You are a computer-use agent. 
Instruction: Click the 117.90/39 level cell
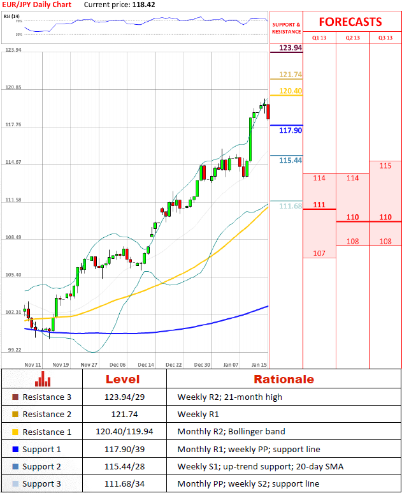pyautogui.click(x=124, y=449)
